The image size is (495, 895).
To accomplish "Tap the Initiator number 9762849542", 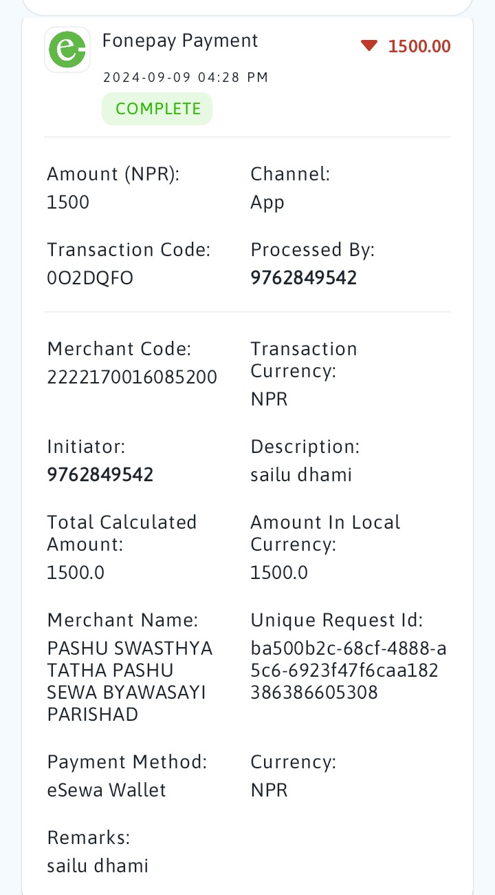I will click(100, 475).
